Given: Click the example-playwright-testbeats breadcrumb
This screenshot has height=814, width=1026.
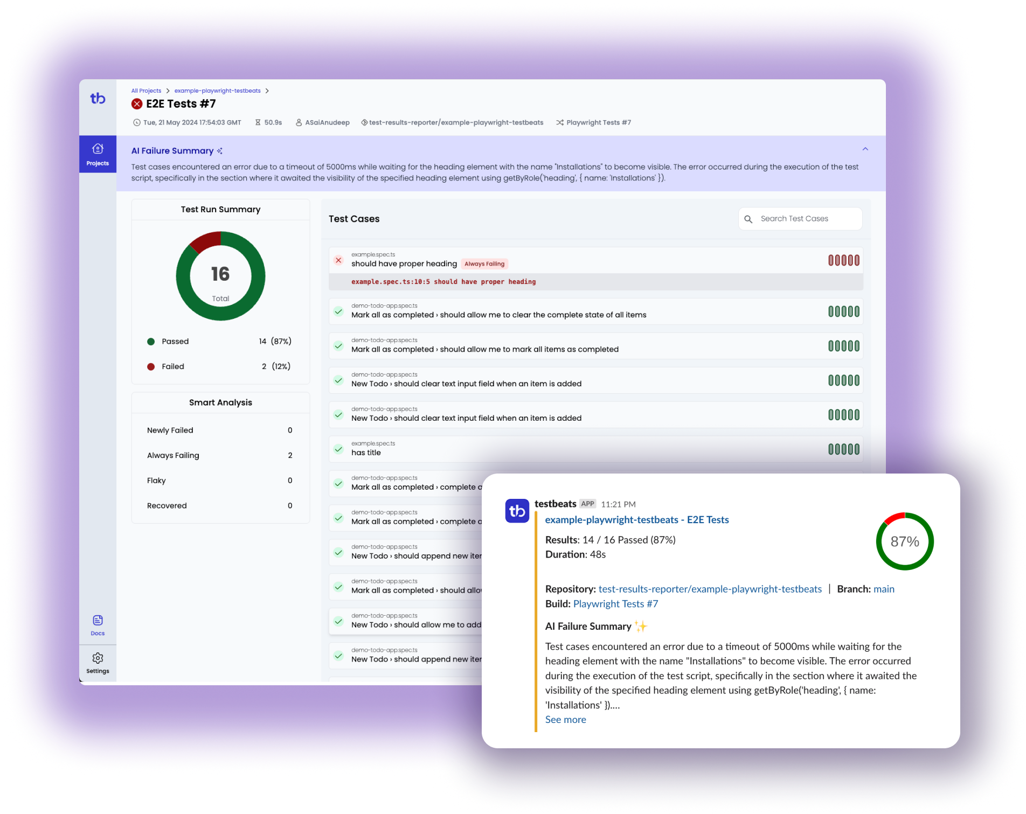Looking at the screenshot, I should (217, 91).
